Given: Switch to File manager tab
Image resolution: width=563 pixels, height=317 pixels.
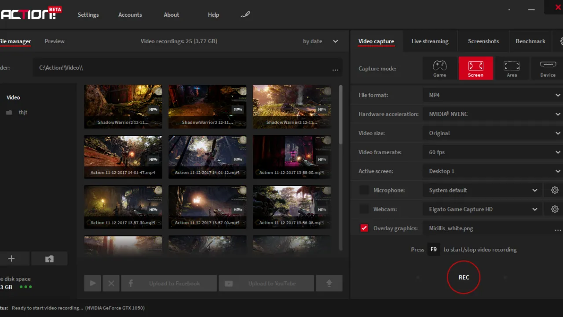Looking at the screenshot, I should [15, 41].
